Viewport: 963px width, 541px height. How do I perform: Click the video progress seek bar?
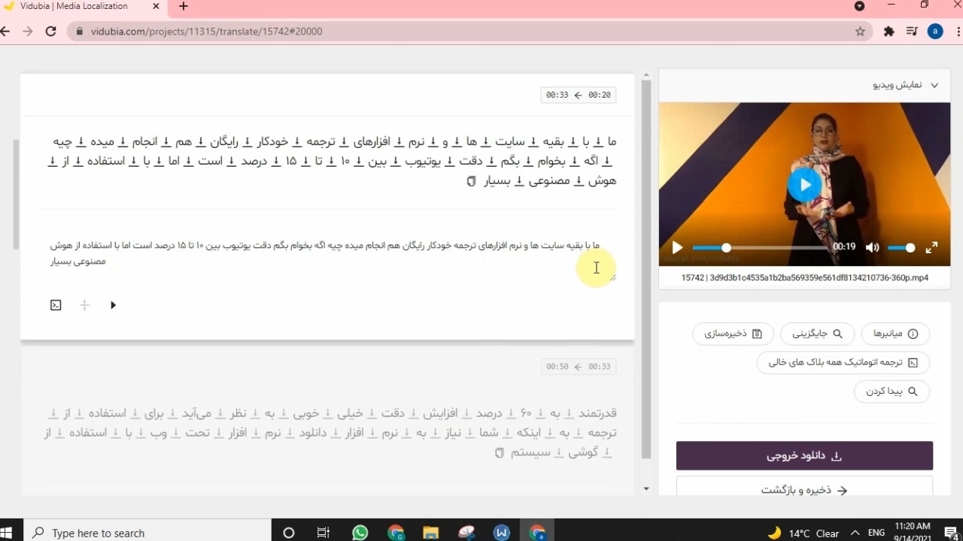(x=760, y=247)
